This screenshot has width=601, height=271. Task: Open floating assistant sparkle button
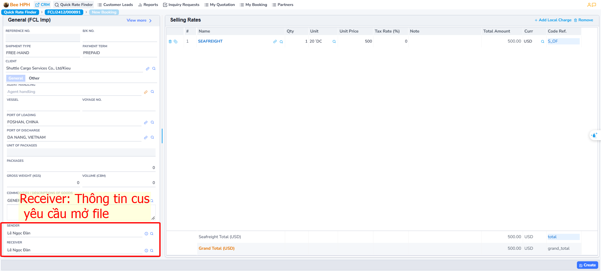click(x=594, y=135)
